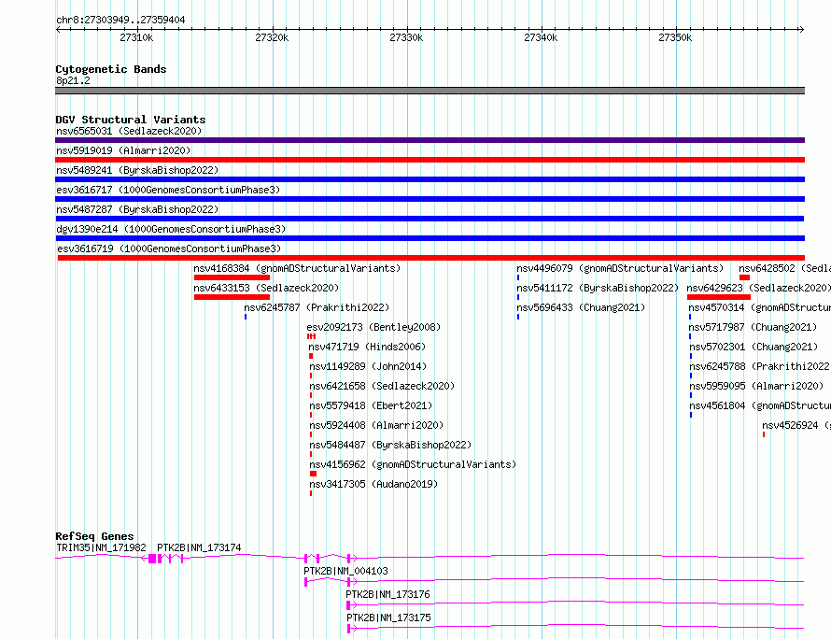
Task: Select nsv4561804 variant label
Action: pyautogui.click(x=760, y=405)
